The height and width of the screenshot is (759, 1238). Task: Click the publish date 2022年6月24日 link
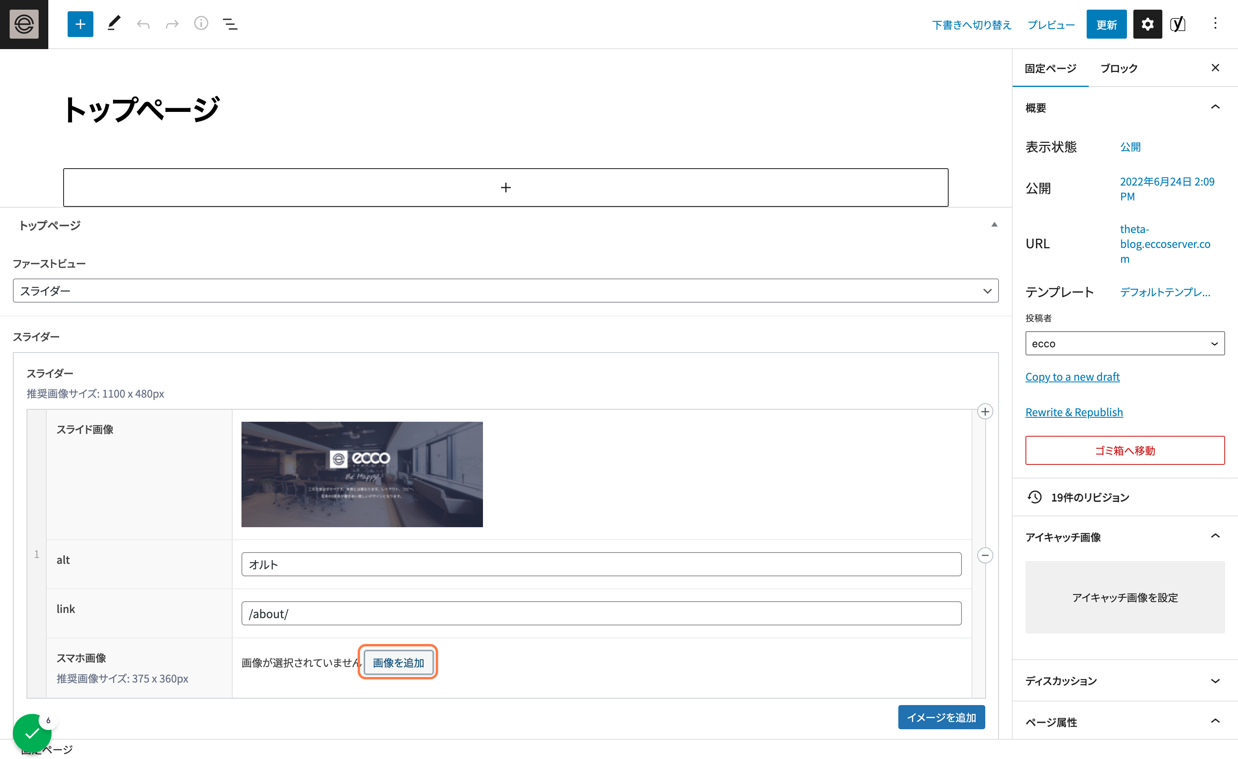tap(1167, 189)
